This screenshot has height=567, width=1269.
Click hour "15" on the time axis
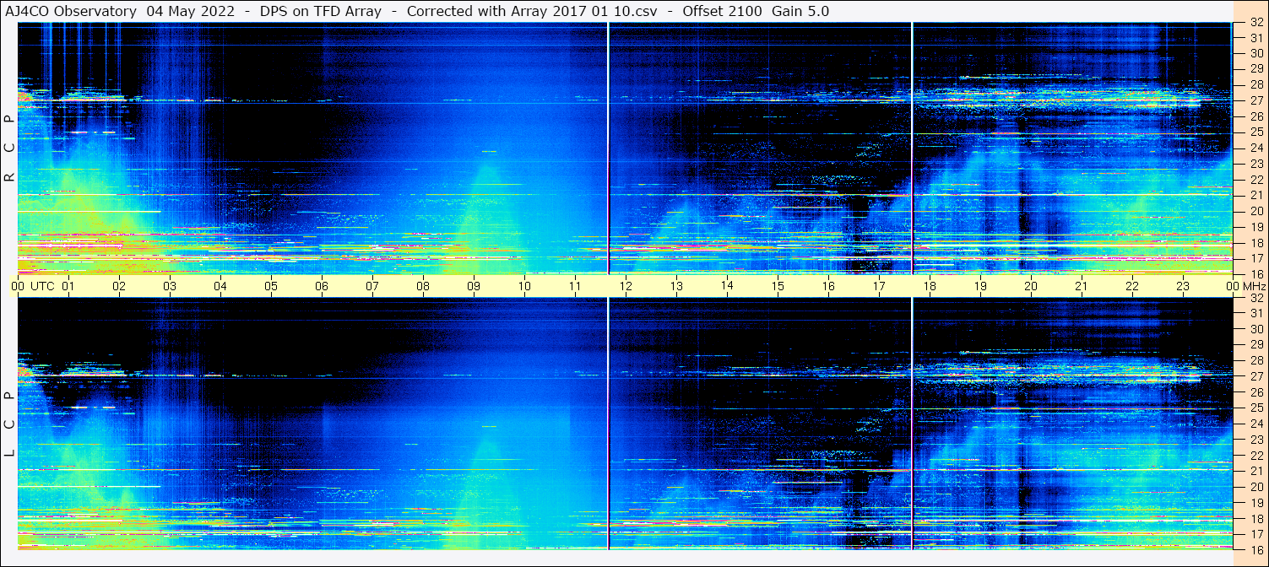pyautogui.click(x=778, y=286)
